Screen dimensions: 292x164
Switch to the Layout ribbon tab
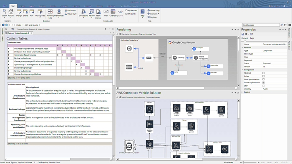click(x=32, y=6)
